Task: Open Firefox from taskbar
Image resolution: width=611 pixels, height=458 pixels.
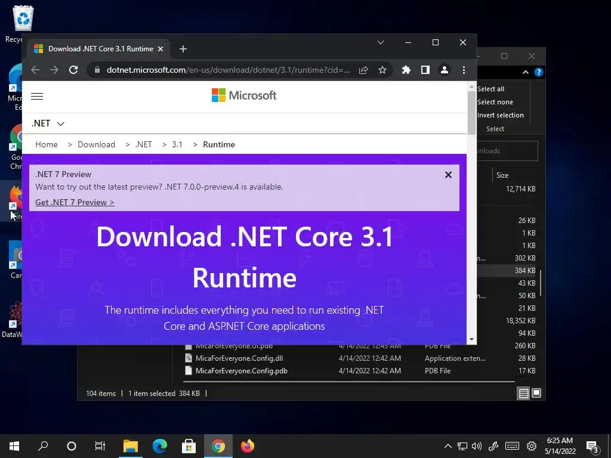Action: (x=248, y=446)
